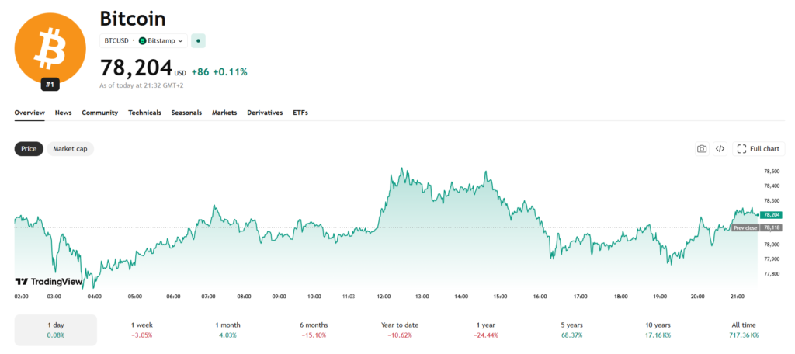The image size is (795, 354).
Task: Open the Derivatives tab
Action: [265, 113]
